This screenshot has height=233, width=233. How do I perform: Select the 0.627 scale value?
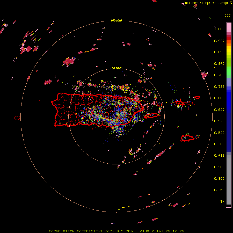click(219, 110)
